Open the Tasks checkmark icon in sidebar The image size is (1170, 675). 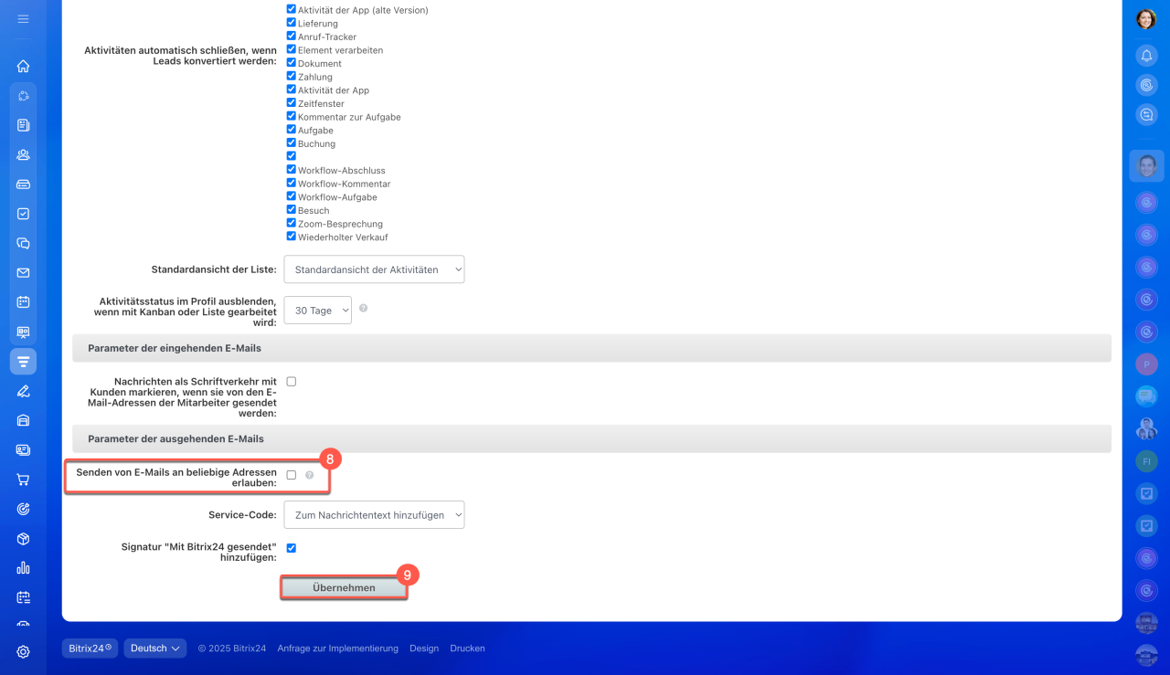click(24, 214)
